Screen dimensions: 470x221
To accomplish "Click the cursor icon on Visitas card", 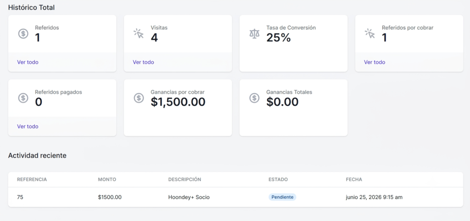I will click(139, 33).
